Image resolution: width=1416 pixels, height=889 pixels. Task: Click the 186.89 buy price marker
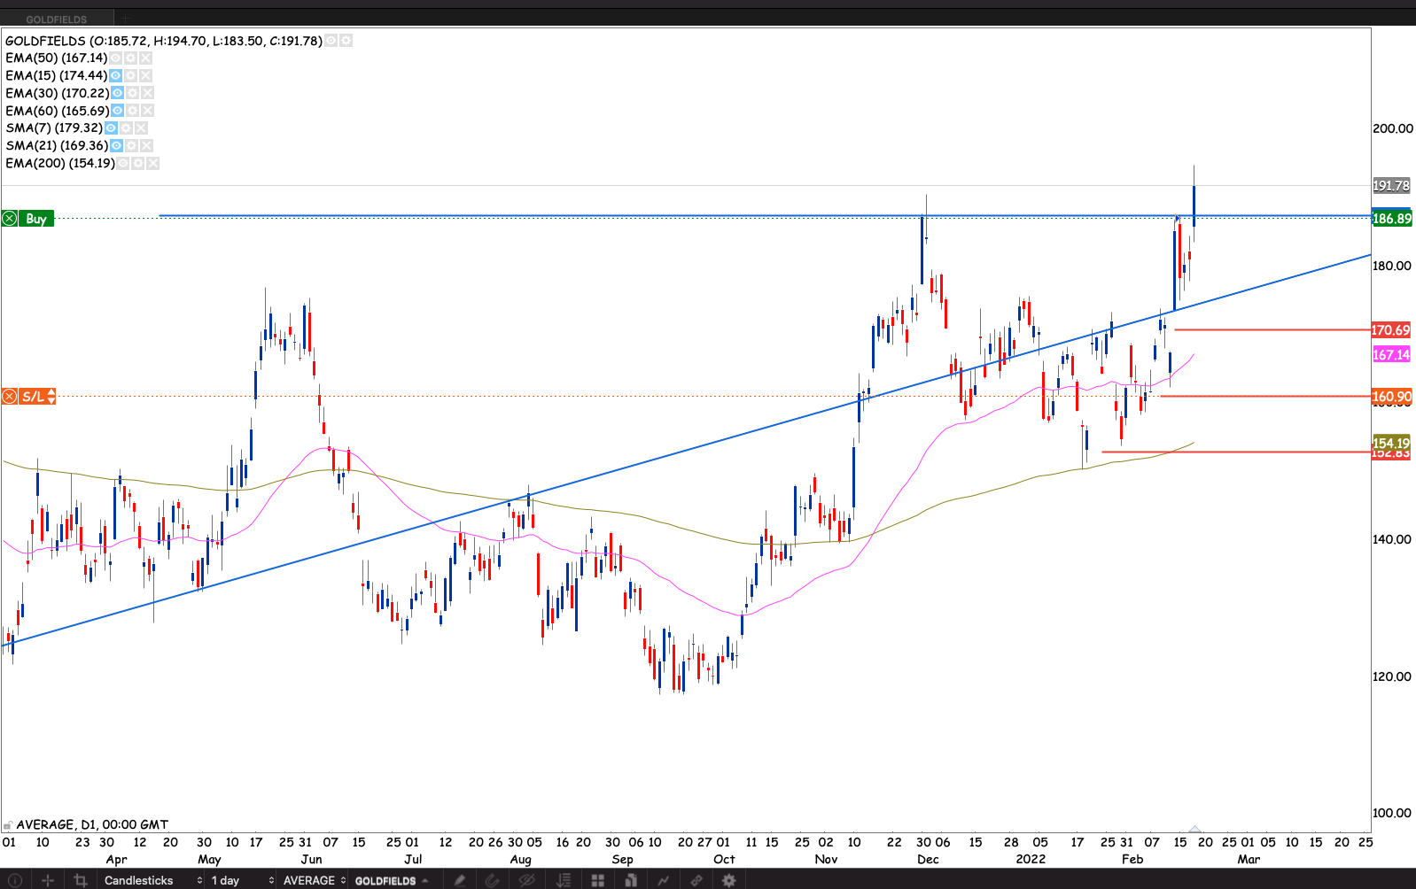click(1391, 219)
